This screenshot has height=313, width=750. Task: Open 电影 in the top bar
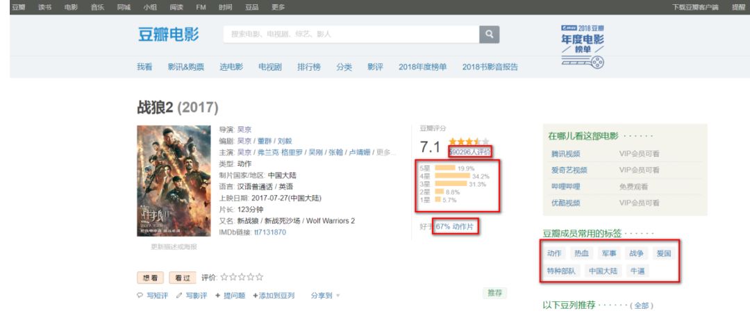71,7
